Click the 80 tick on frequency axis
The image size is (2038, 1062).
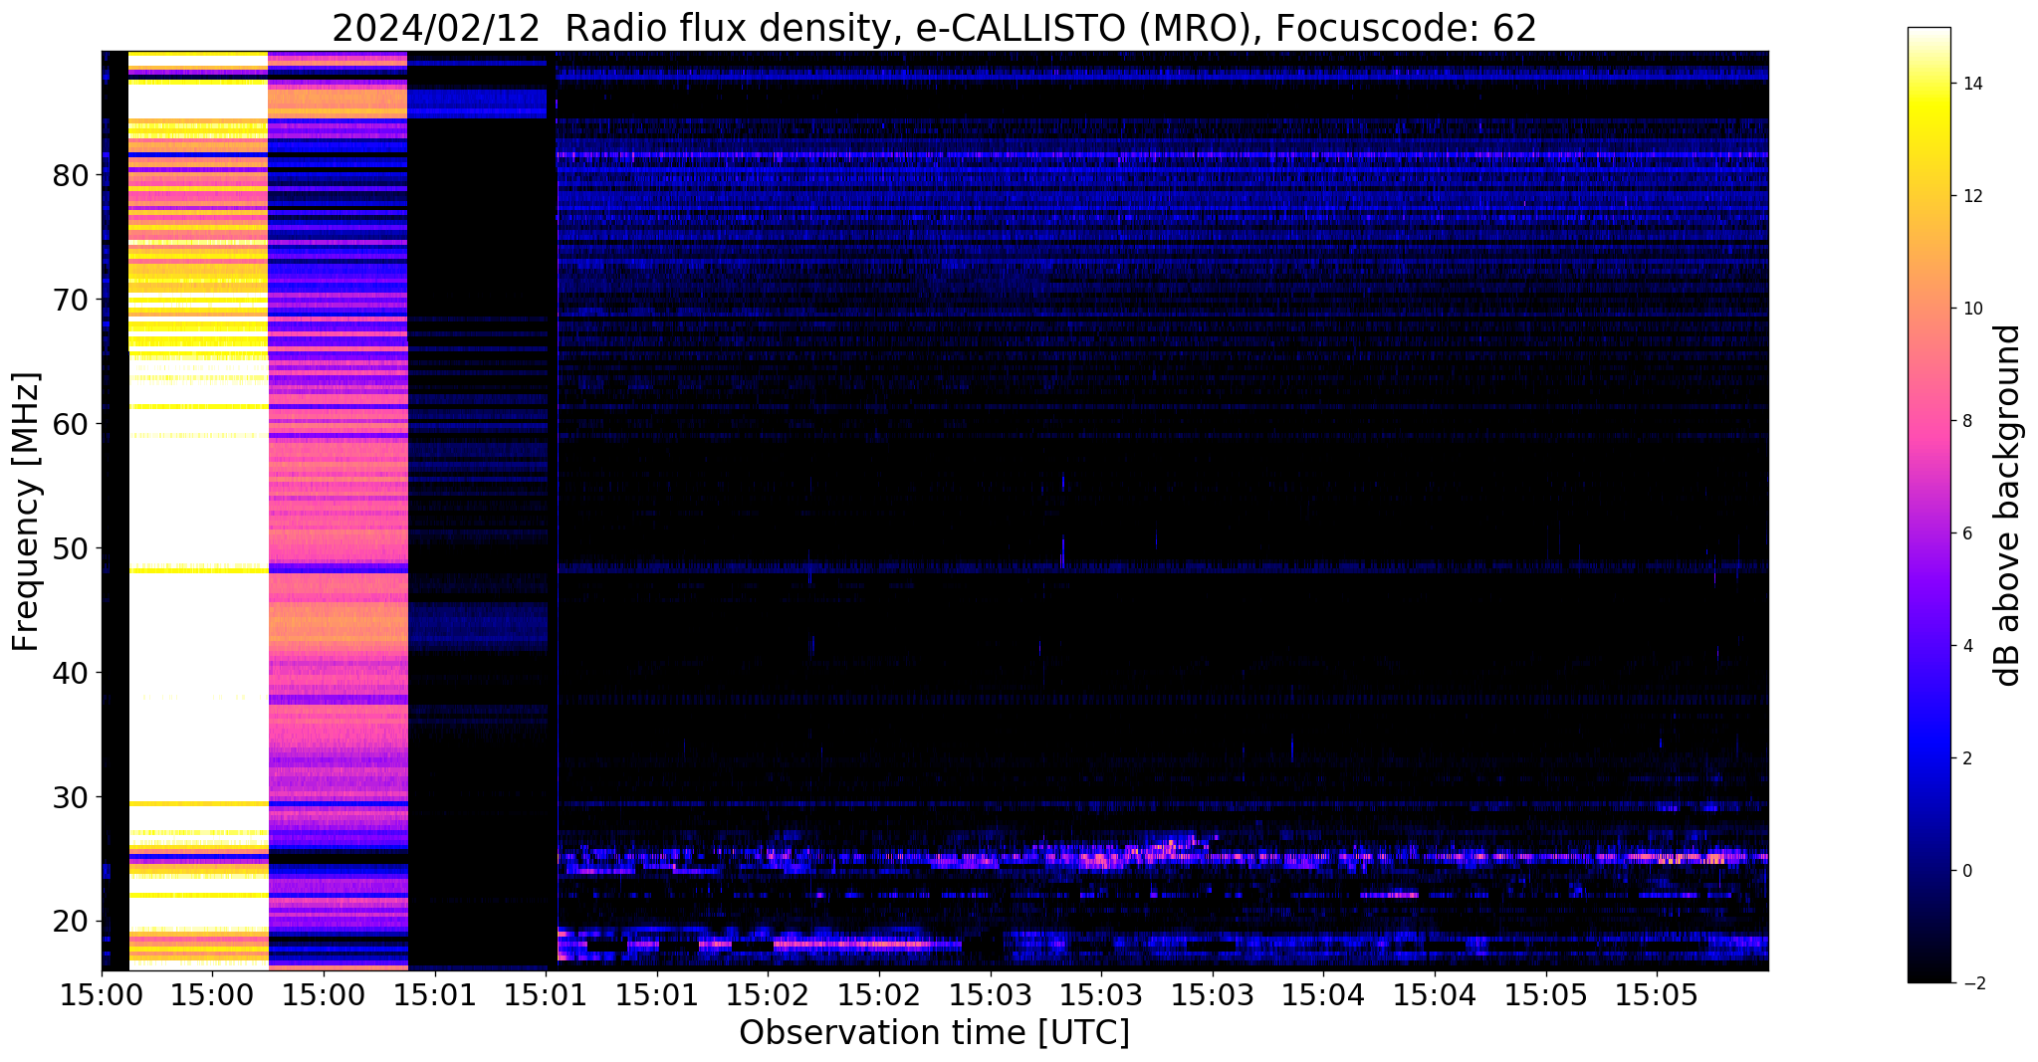click(71, 176)
